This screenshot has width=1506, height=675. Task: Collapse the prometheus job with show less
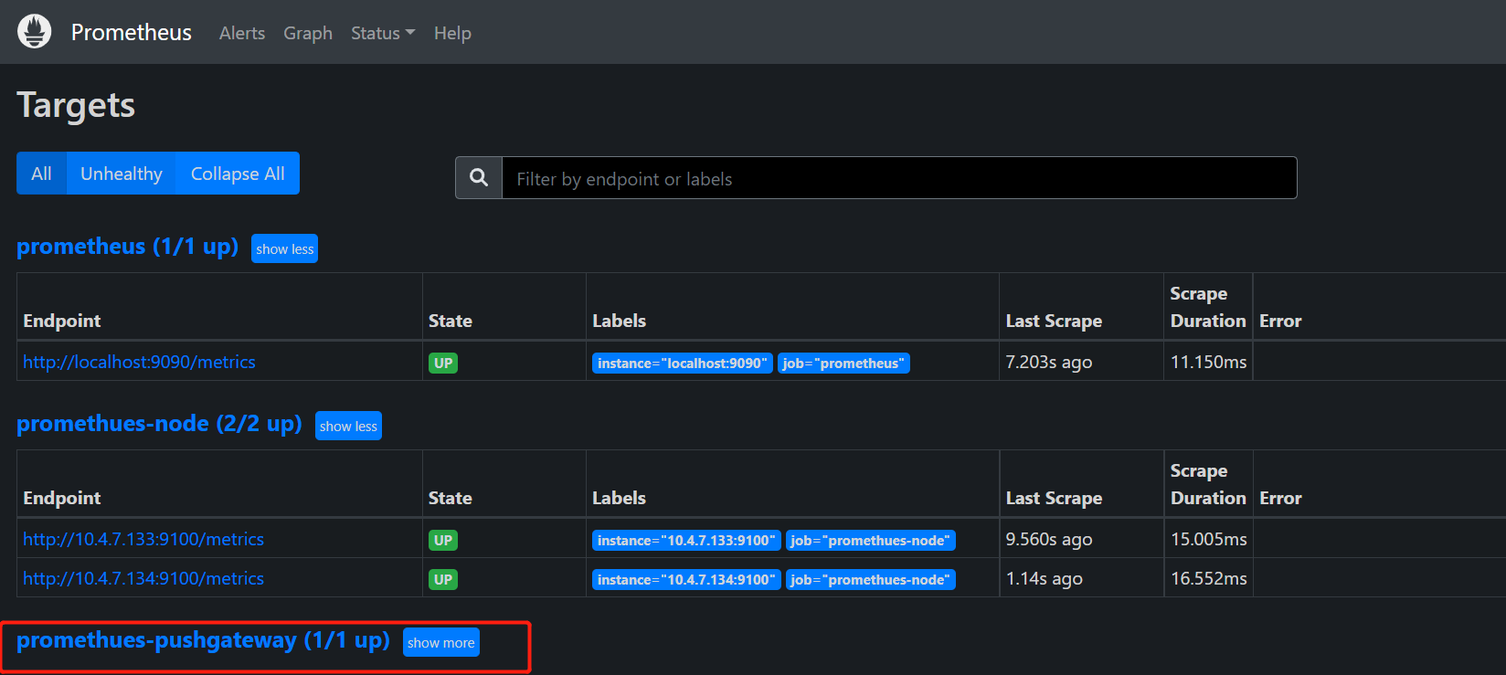pos(284,249)
